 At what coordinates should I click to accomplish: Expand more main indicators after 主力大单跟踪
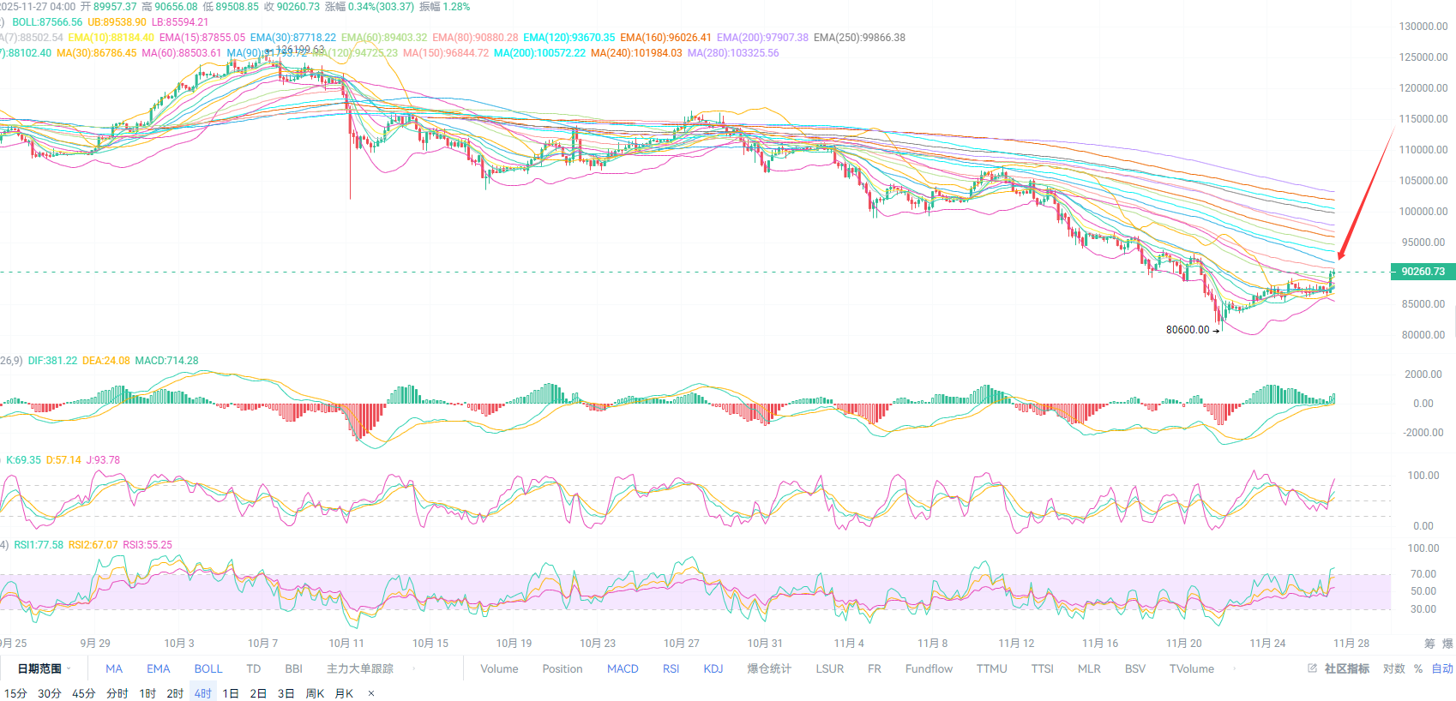tap(414, 668)
